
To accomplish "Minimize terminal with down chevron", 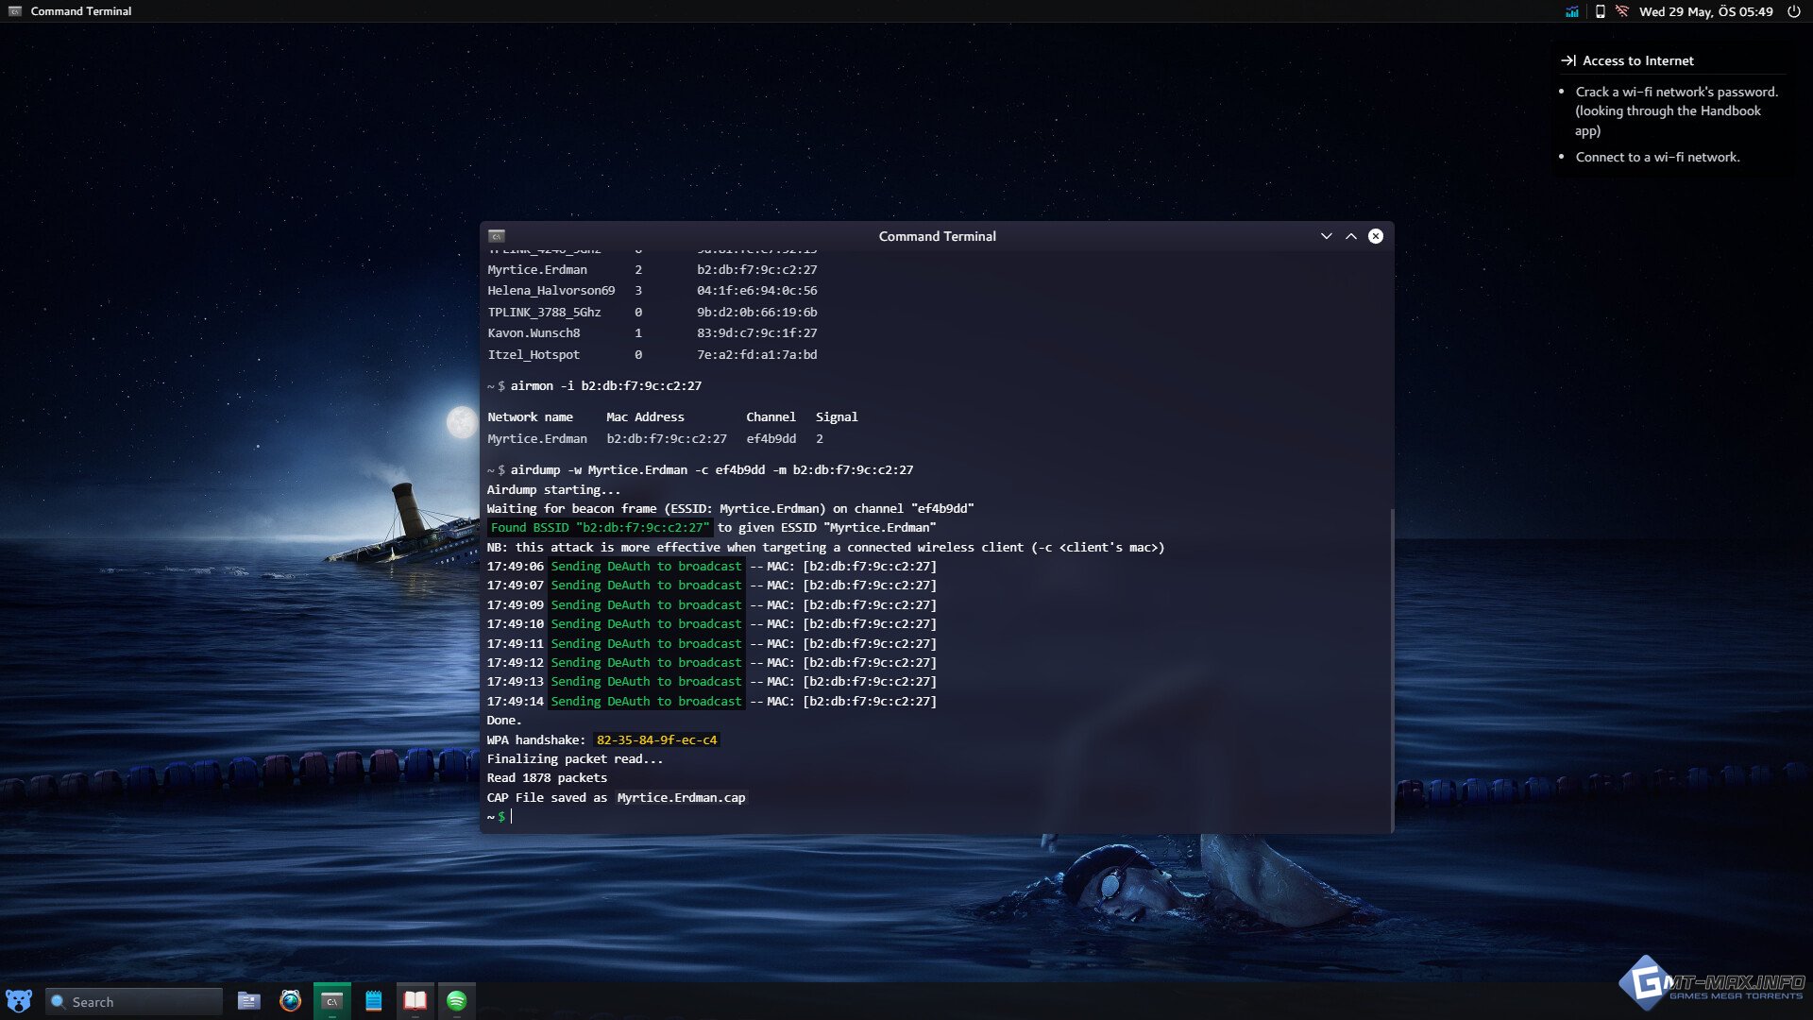I will coord(1326,236).
